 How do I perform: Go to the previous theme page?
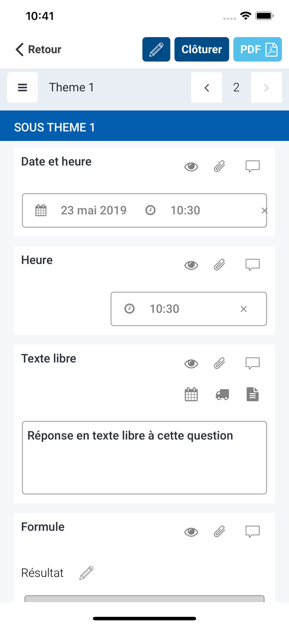206,87
